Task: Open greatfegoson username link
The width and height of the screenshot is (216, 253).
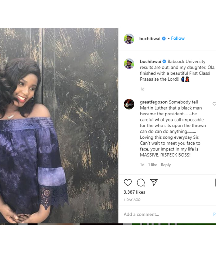Action: 154,102
